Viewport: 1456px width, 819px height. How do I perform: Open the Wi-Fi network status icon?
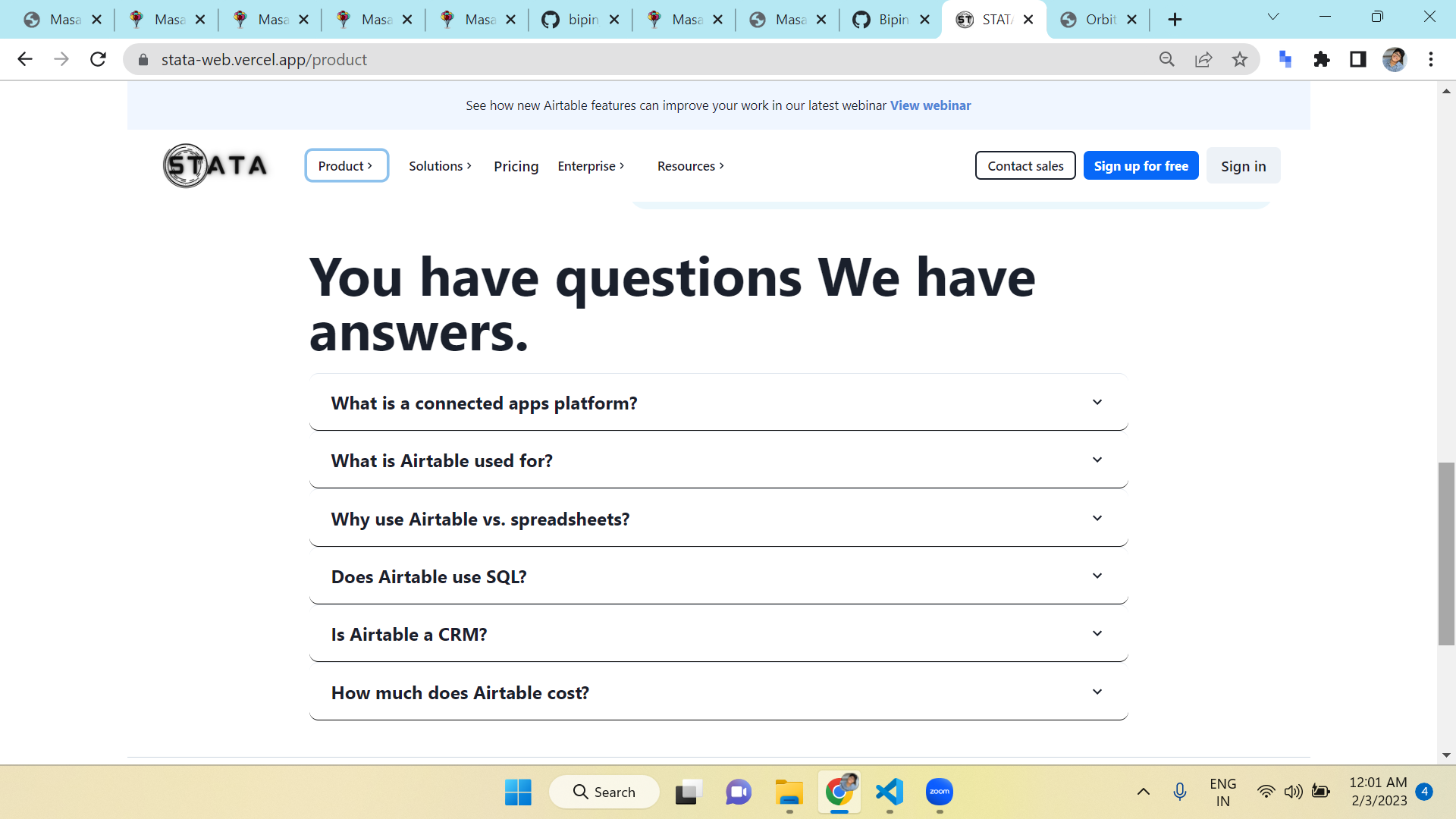1265,792
